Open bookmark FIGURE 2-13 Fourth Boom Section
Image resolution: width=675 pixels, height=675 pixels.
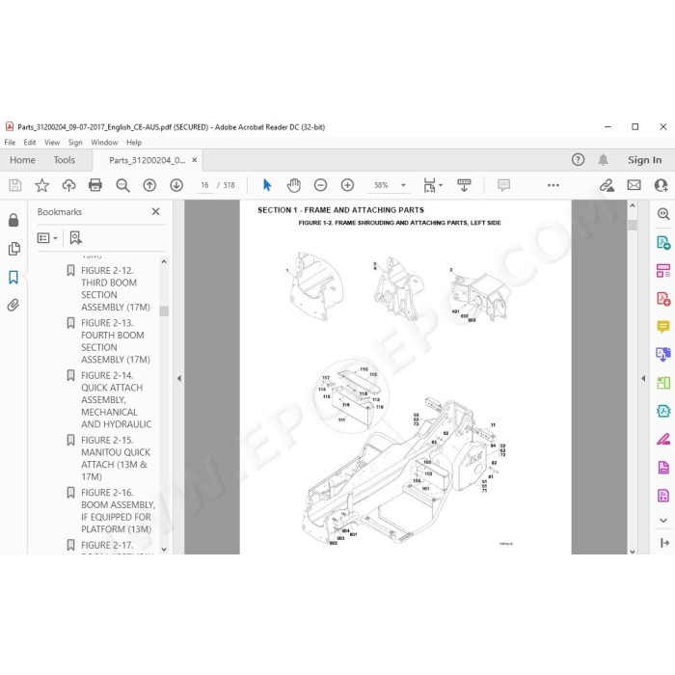point(116,341)
